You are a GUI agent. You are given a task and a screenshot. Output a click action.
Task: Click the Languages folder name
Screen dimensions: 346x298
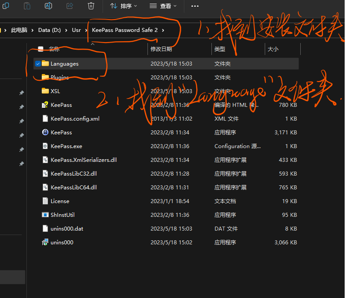[x=64, y=64]
